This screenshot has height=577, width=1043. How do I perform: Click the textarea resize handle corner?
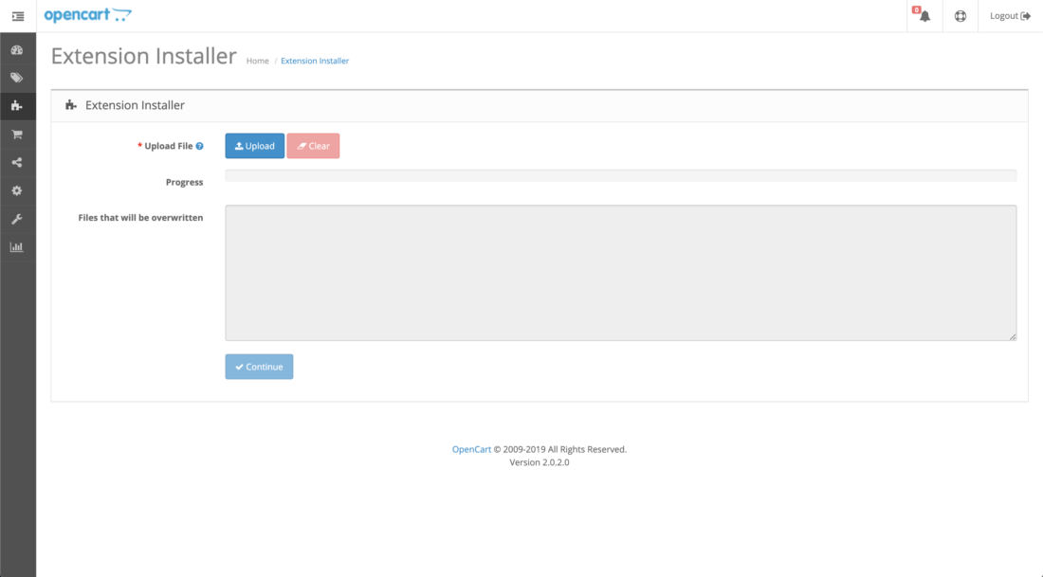tap(1013, 337)
